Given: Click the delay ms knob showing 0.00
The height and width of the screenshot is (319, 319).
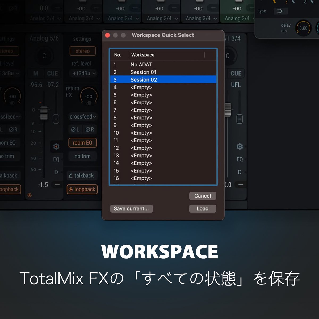Looking at the screenshot, I should click(x=303, y=28).
